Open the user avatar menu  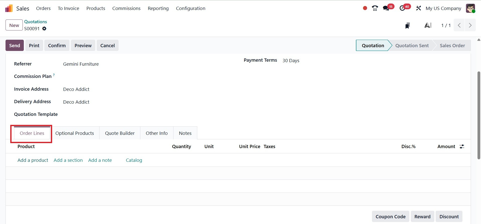(470, 8)
